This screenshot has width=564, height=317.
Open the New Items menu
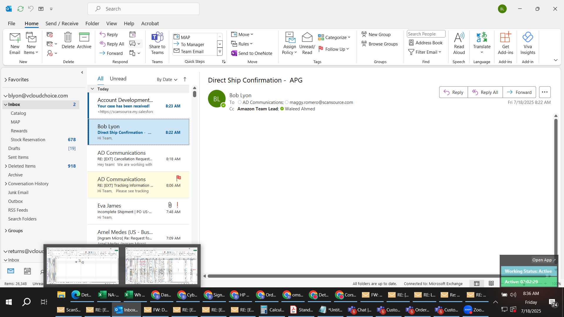(x=31, y=43)
